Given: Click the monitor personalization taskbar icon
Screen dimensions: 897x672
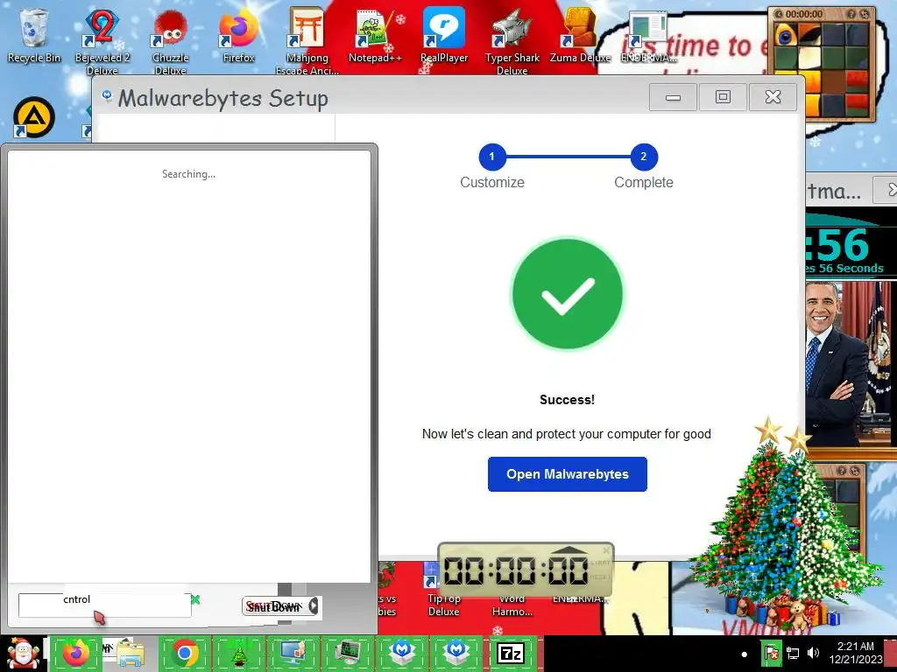Looking at the screenshot, I should pyautogui.click(x=293, y=653).
